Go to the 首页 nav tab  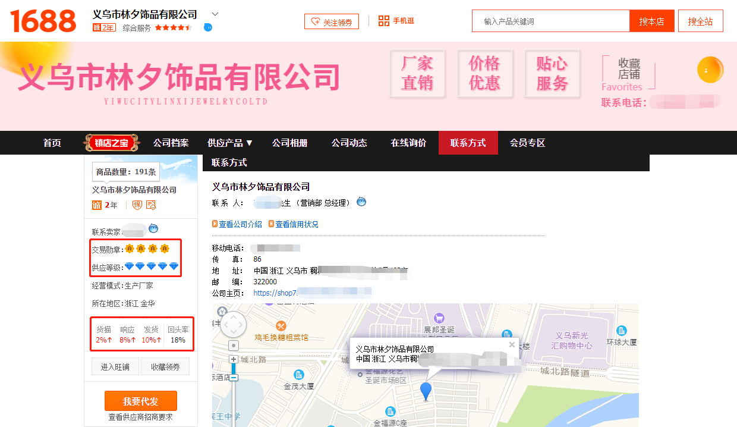(x=52, y=143)
